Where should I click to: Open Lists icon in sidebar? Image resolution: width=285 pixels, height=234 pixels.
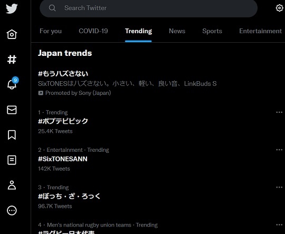(12, 160)
